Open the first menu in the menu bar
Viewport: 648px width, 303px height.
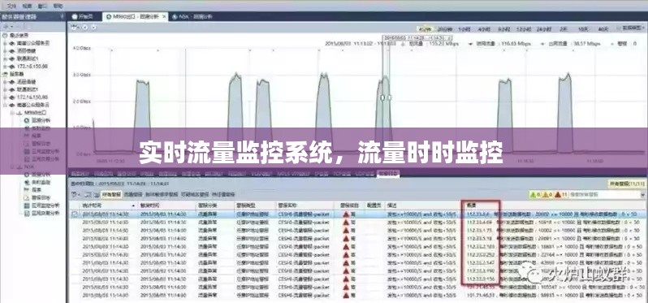point(11,6)
